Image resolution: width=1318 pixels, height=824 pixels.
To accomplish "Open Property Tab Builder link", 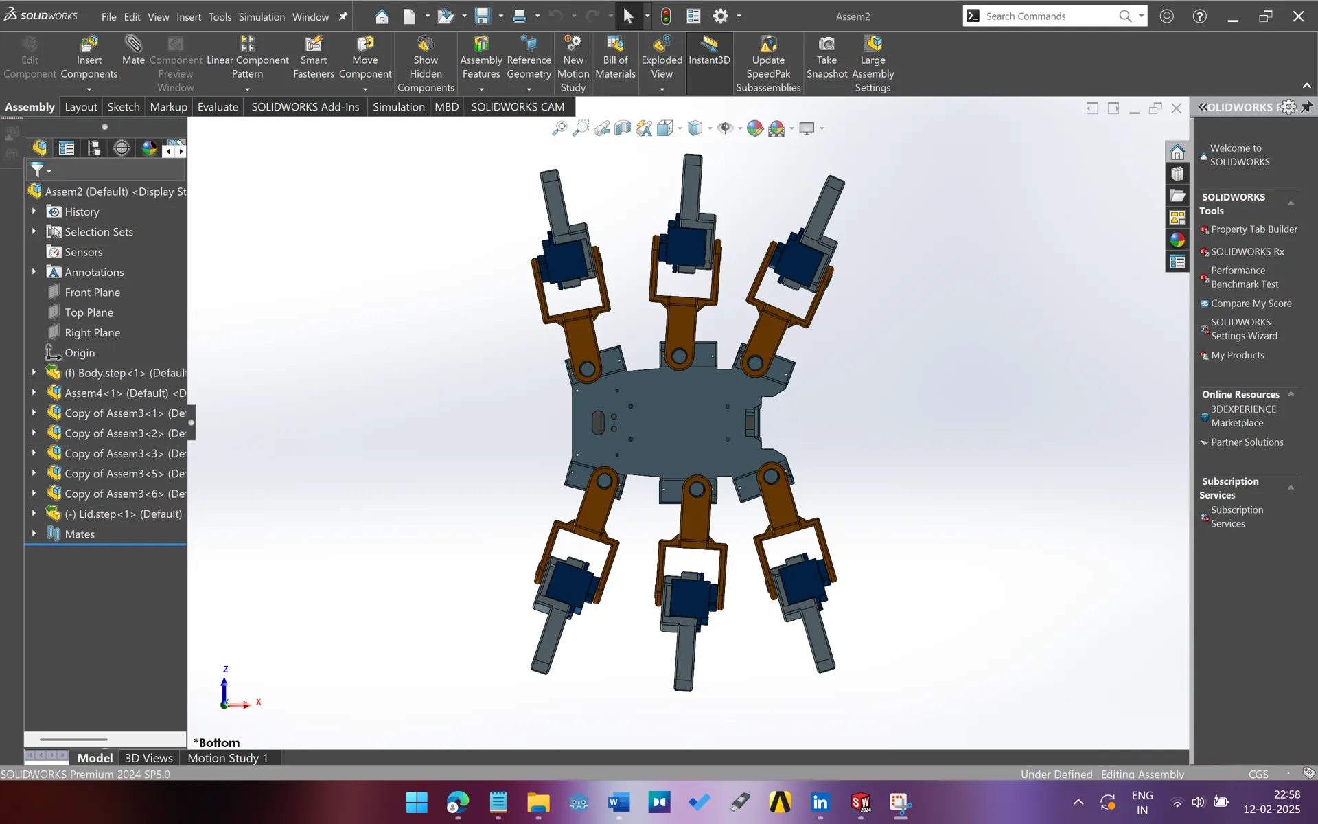I will (1253, 229).
